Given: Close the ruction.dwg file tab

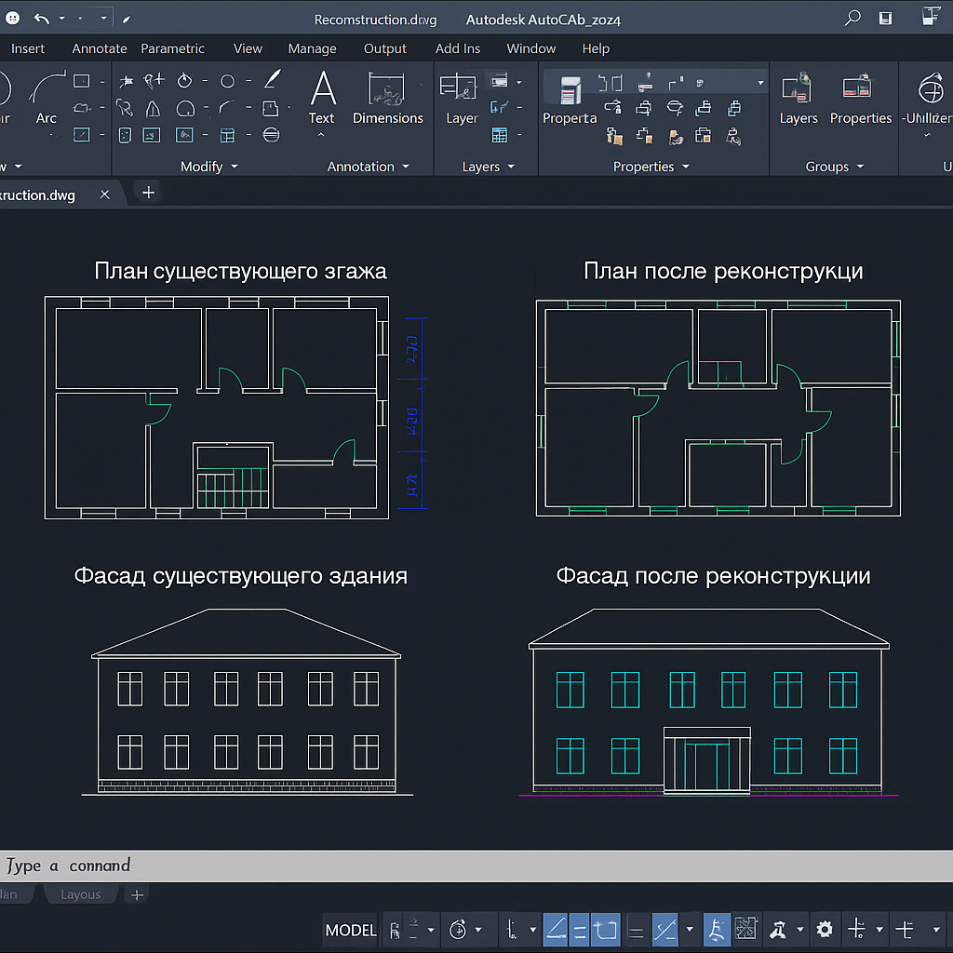Looking at the screenshot, I should coord(105,195).
